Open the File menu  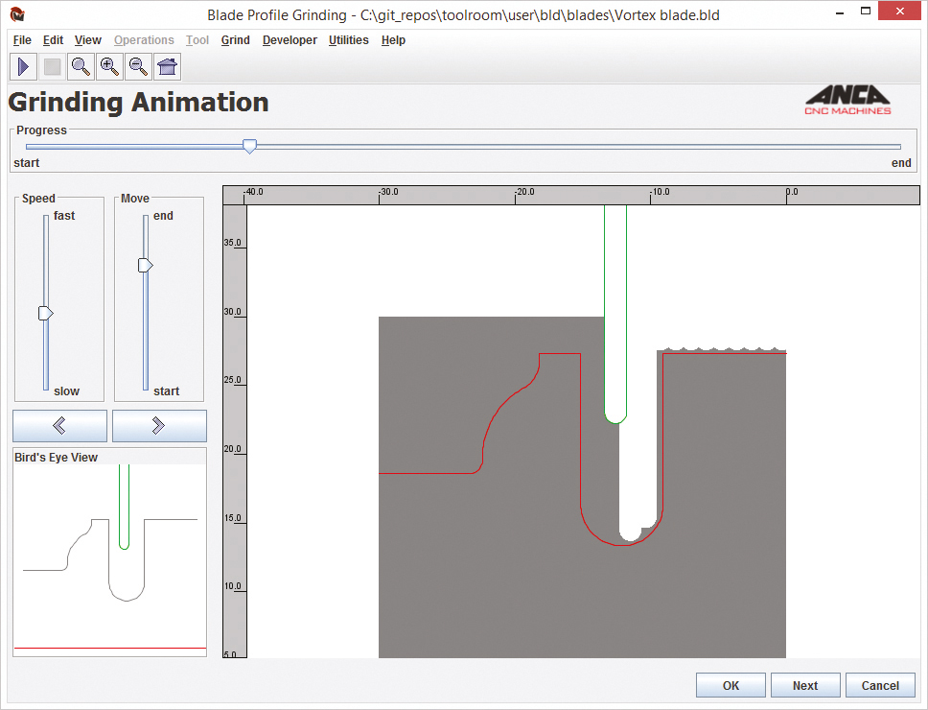point(22,40)
